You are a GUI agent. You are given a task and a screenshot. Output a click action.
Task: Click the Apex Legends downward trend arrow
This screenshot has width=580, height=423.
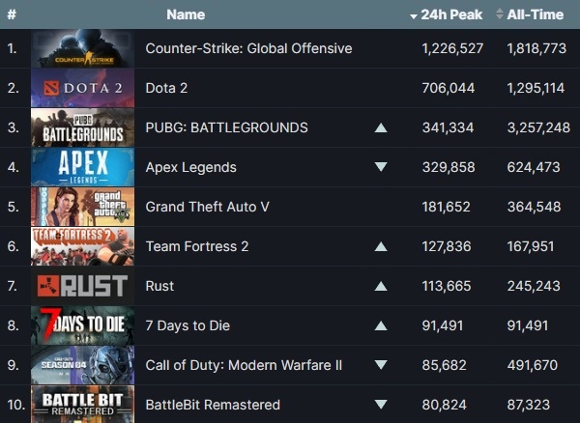pyautogui.click(x=381, y=167)
